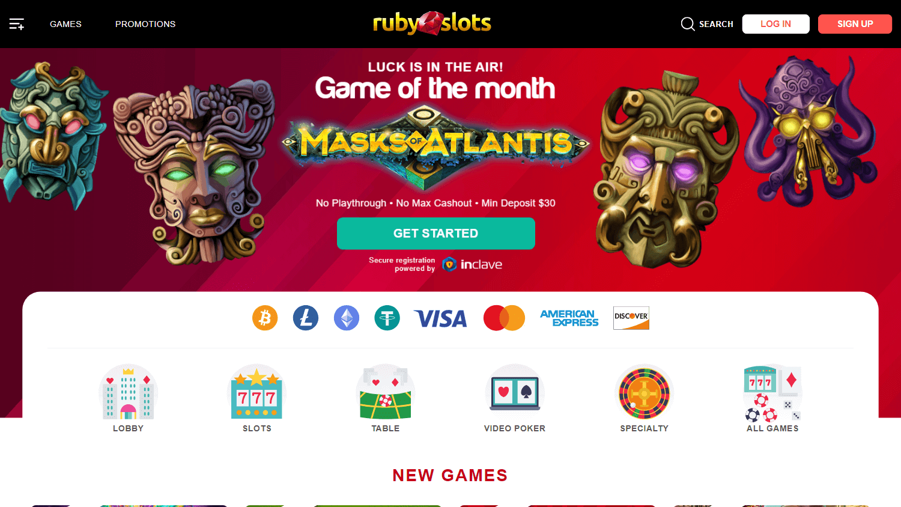Open the Slots game category
The image size is (901, 507).
pos(257,398)
